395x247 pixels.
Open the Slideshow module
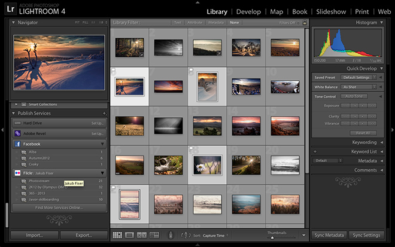(332, 11)
